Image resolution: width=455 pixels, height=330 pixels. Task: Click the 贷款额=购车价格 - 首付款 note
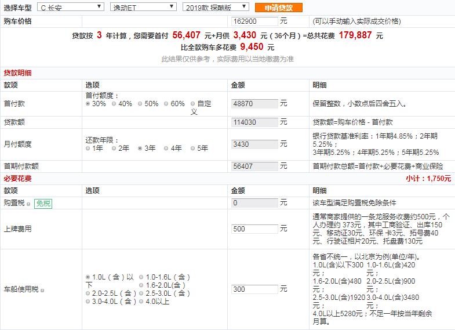pos(352,122)
